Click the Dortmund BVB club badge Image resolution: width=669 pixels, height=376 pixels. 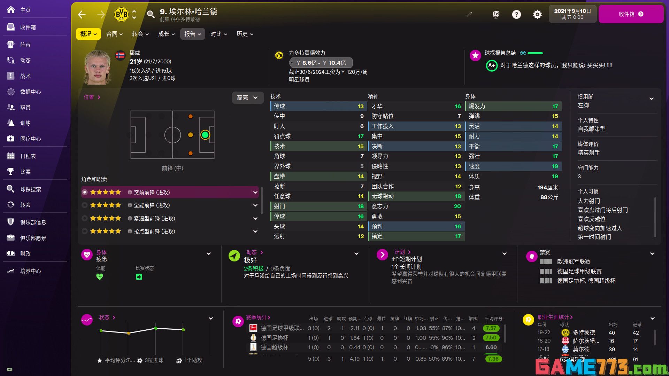[x=121, y=15]
